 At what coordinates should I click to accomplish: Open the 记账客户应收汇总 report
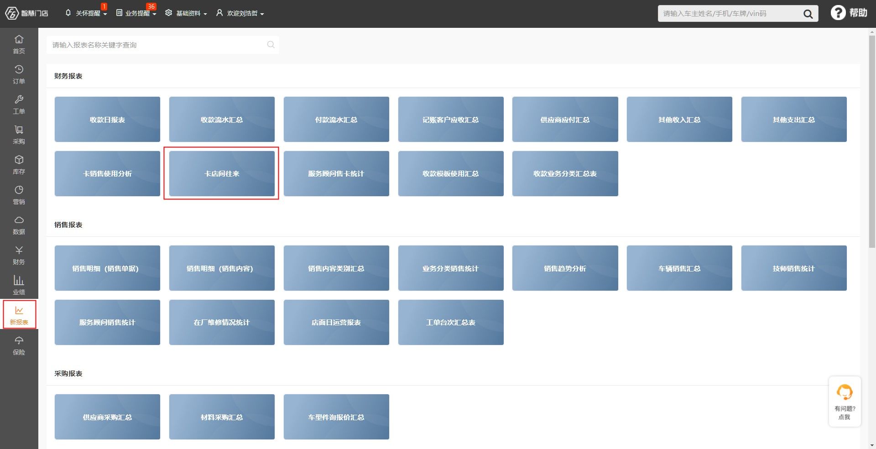451,119
